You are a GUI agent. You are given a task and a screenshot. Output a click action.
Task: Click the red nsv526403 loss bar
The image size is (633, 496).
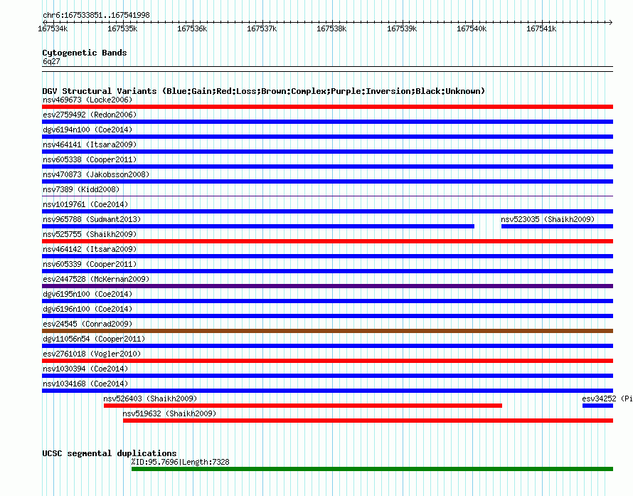click(303, 406)
